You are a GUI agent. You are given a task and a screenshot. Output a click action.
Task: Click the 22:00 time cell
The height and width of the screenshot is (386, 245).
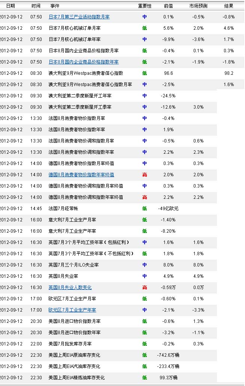click(x=36, y=344)
